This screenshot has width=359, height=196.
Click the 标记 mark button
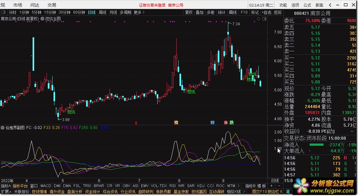tap(255, 12)
